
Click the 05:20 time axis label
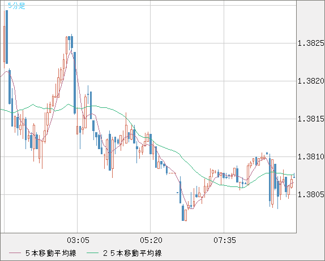[151, 240]
